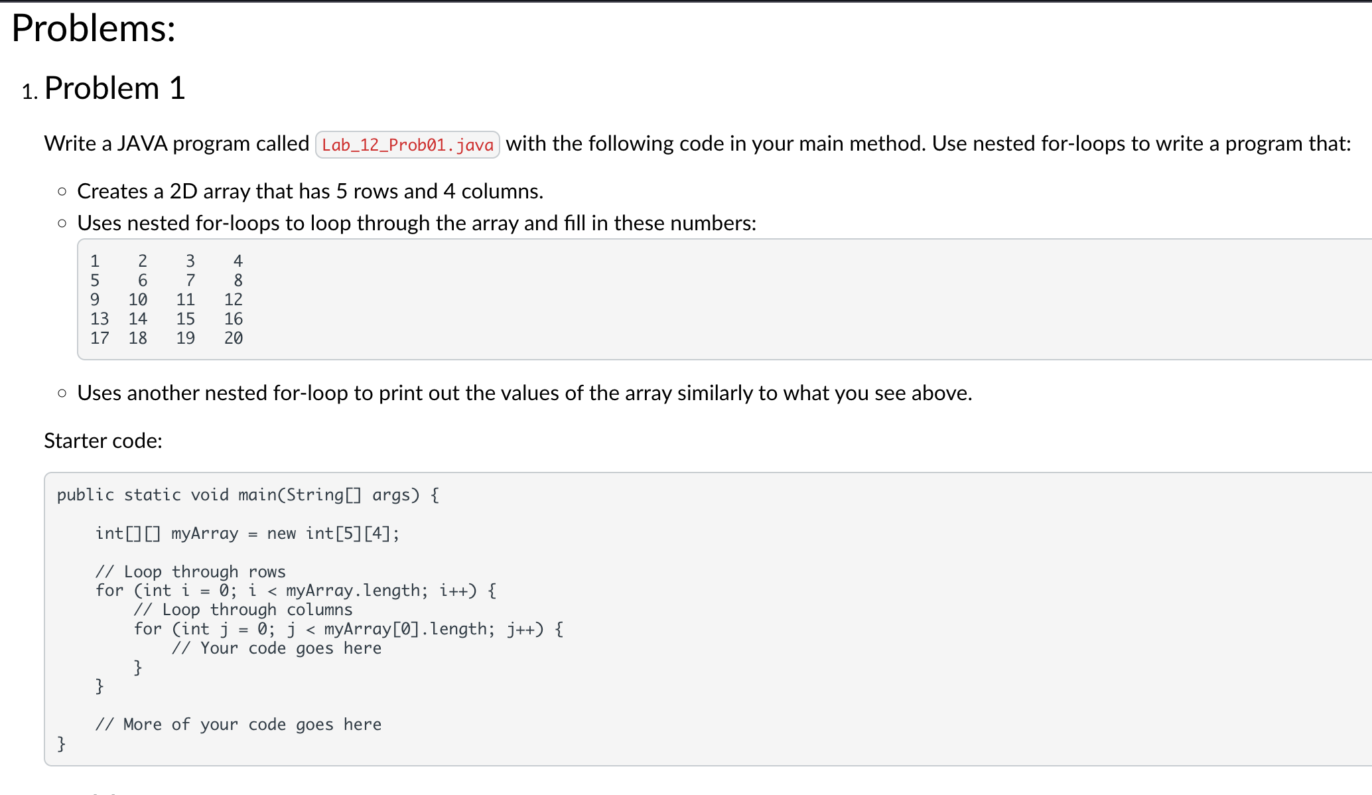Screen dimensions: 1372x795
Task: Click the for-loop line using variable j
Action: click(x=348, y=628)
